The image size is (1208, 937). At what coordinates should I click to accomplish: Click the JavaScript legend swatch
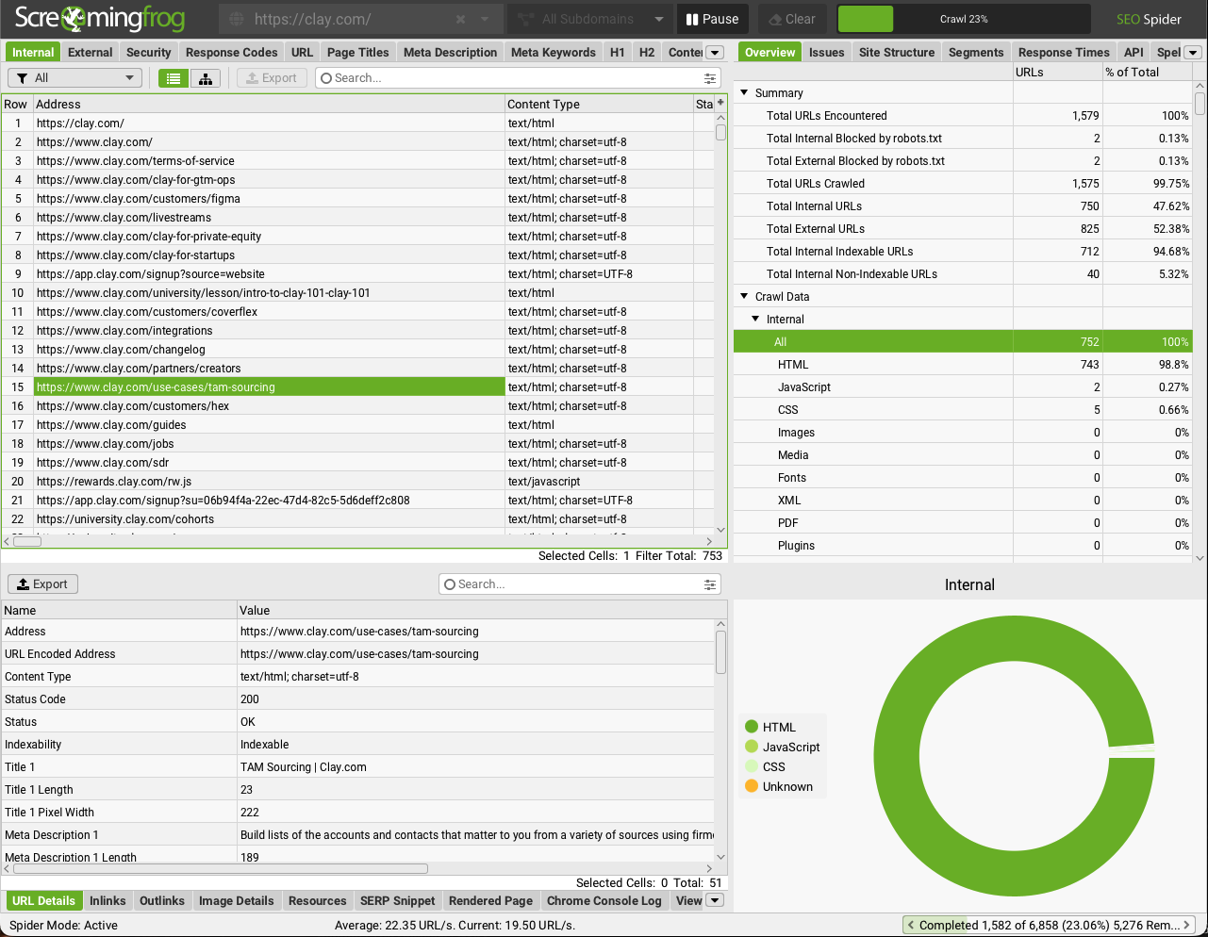coord(752,747)
